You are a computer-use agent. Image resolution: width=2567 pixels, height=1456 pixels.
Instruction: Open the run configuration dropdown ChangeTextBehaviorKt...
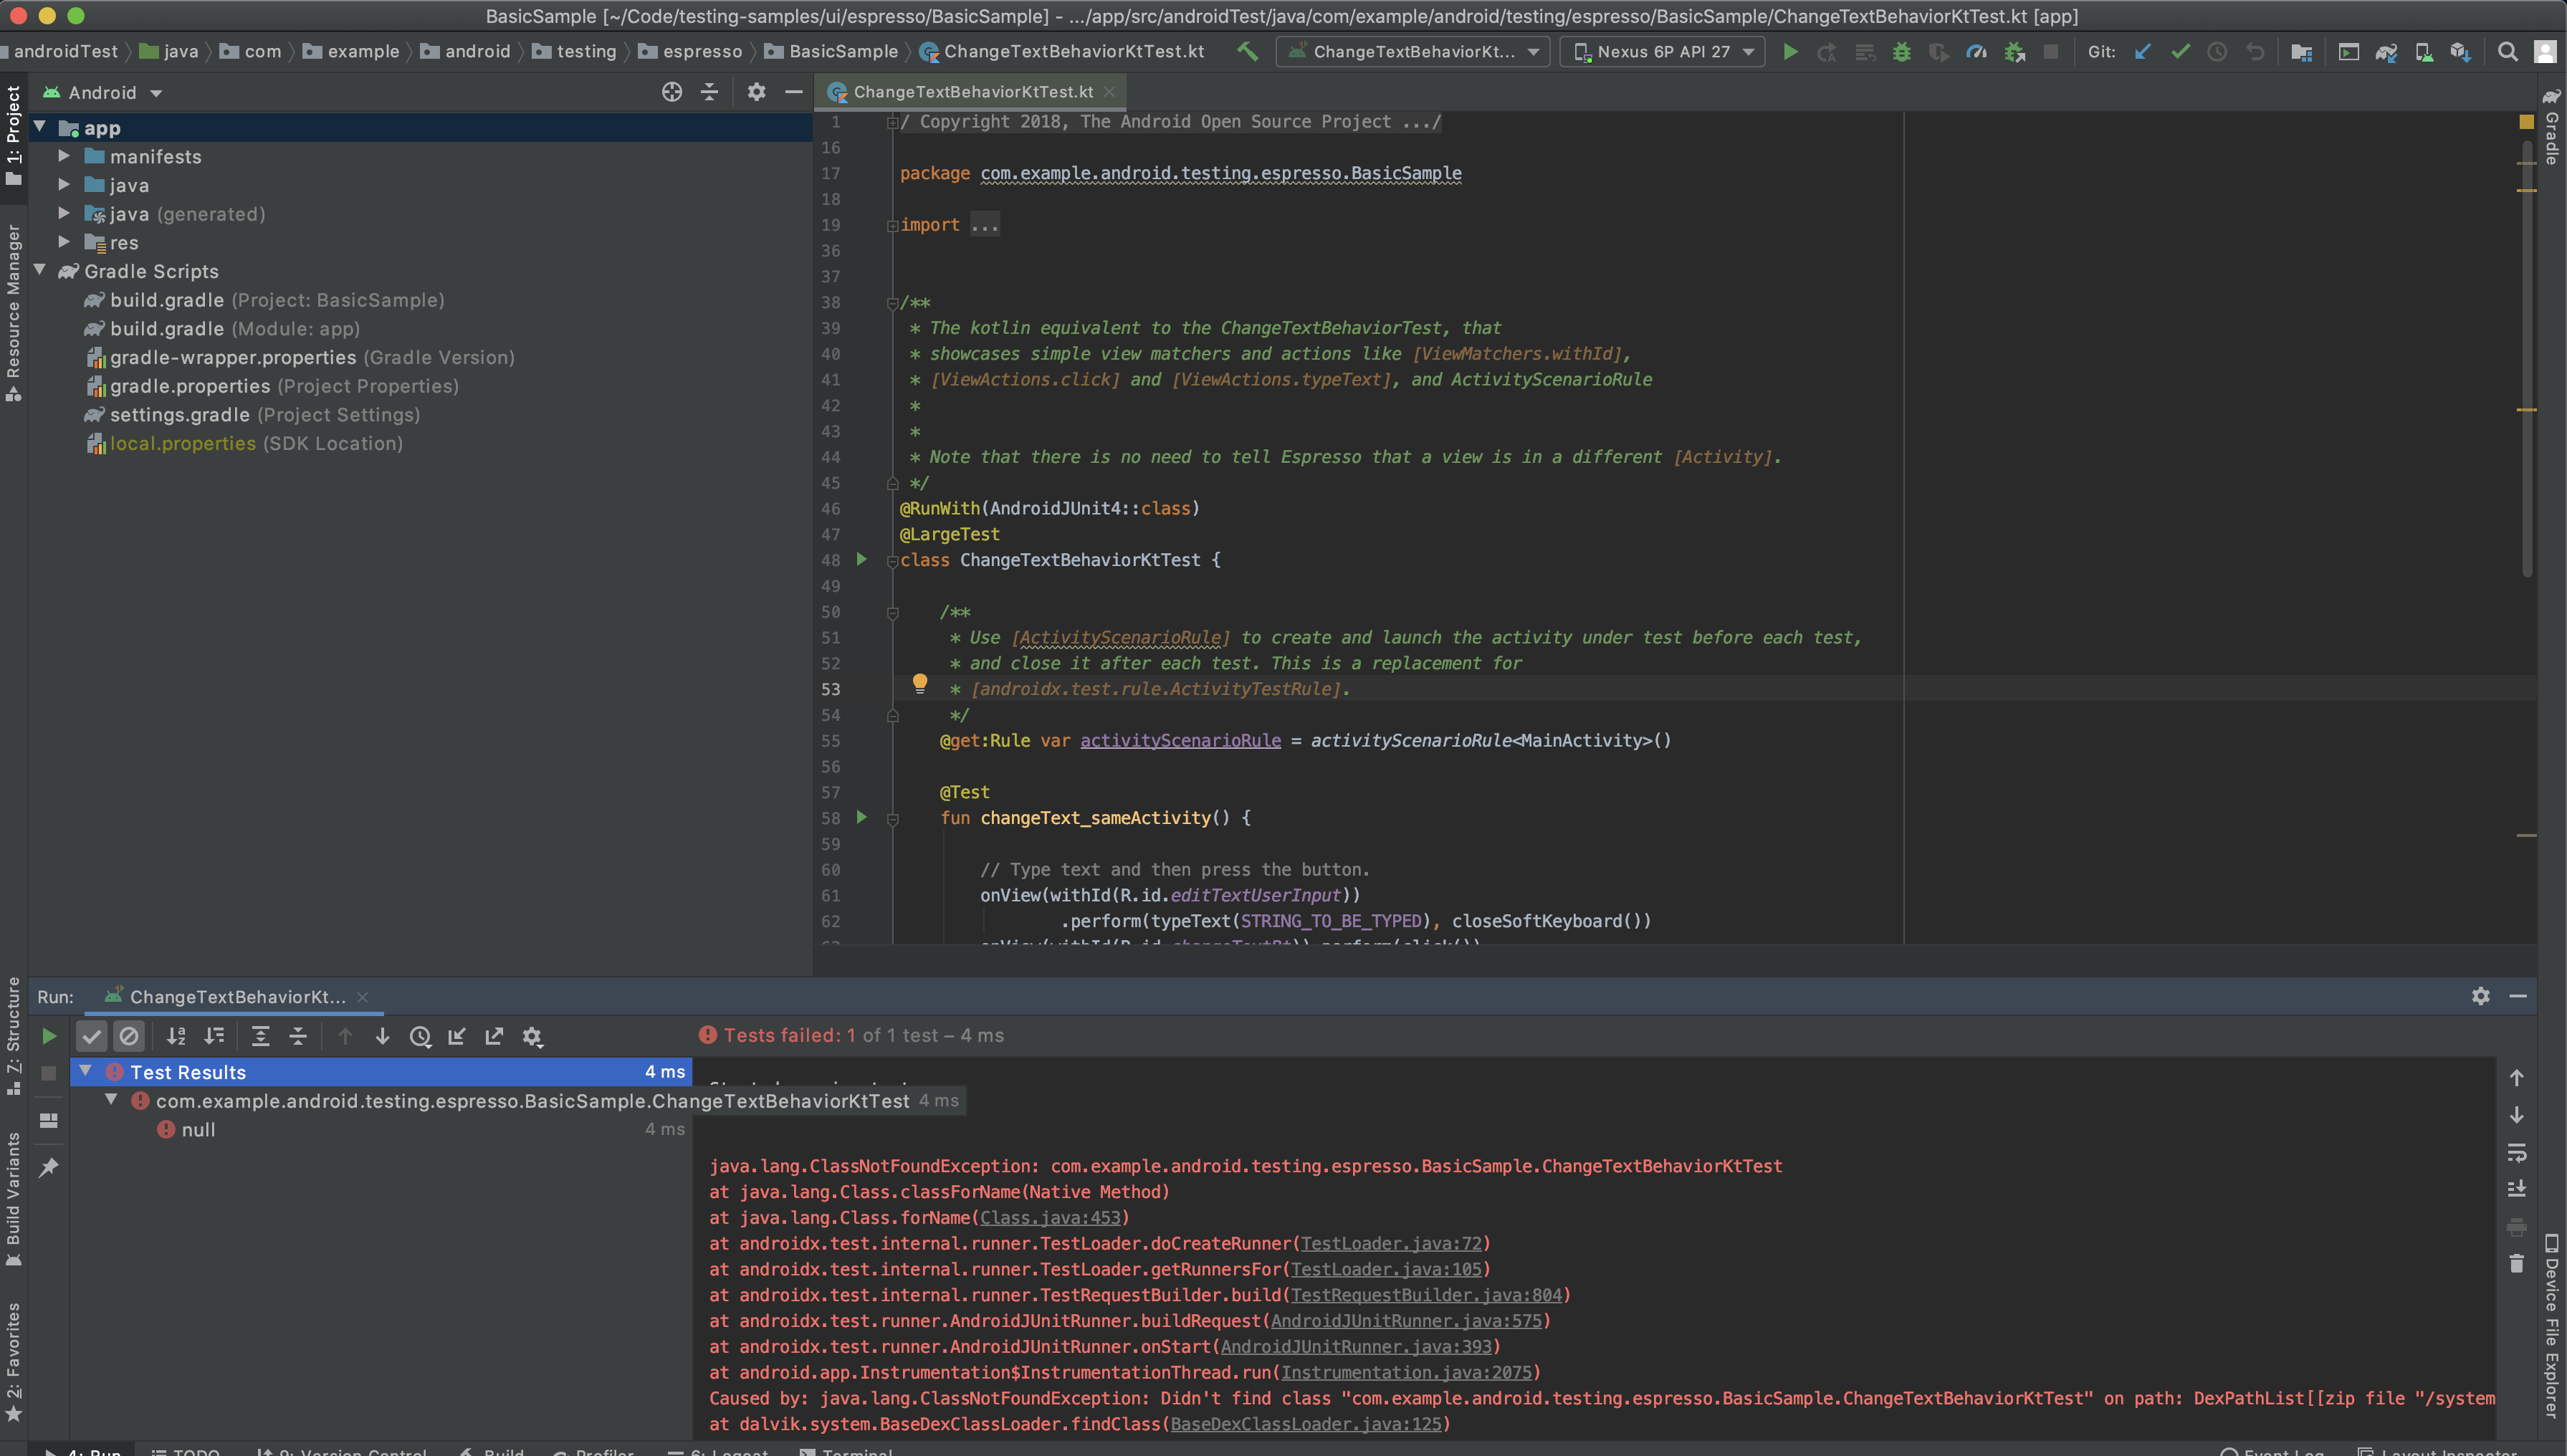(x=1413, y=52)
